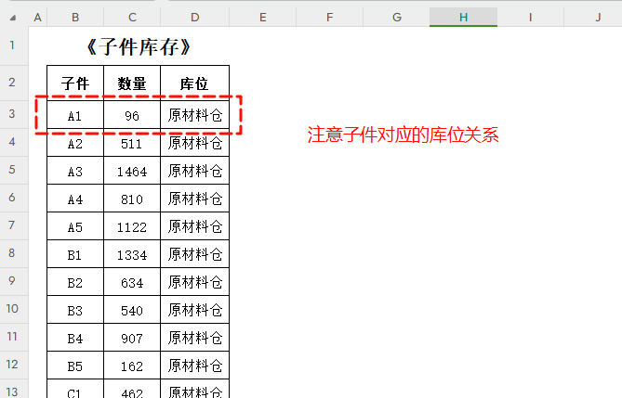Viewport: 622px width, 398px height.
Task: Select row 1 header
Action: click(x=12, y=45)
